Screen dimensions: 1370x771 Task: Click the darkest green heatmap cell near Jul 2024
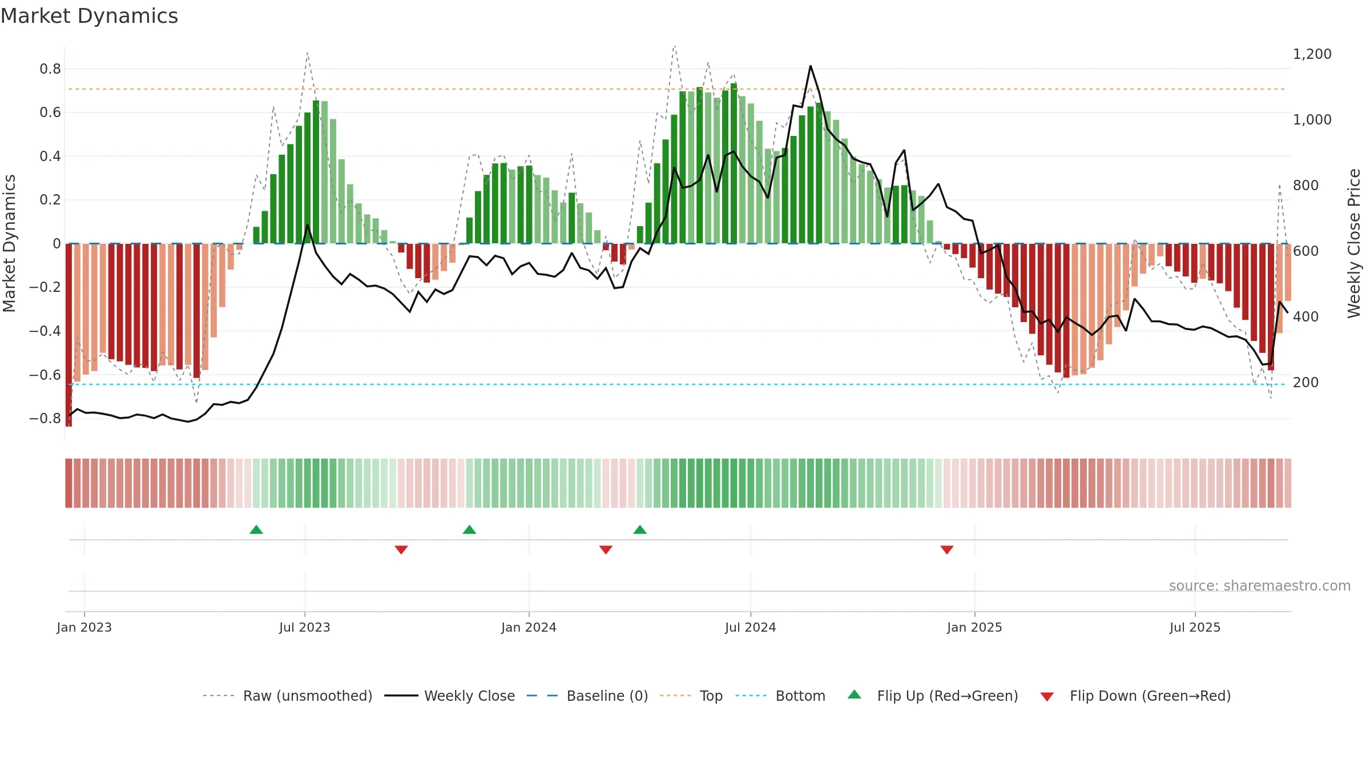(x=734, y=483)
